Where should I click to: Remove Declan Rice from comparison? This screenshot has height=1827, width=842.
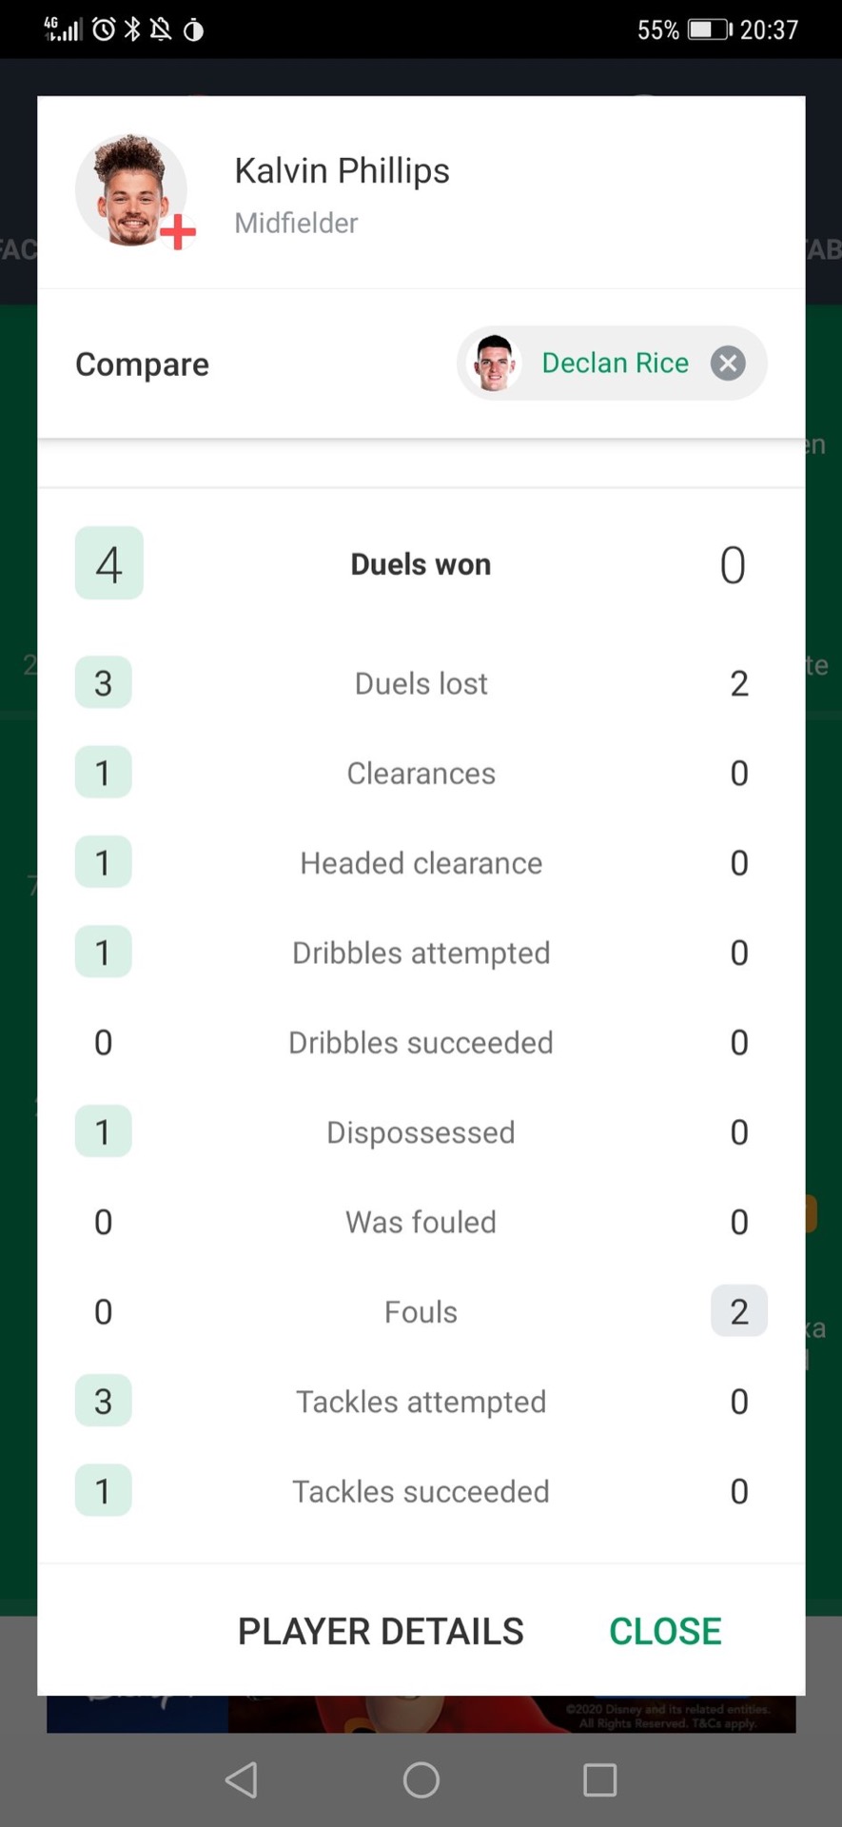728,363
